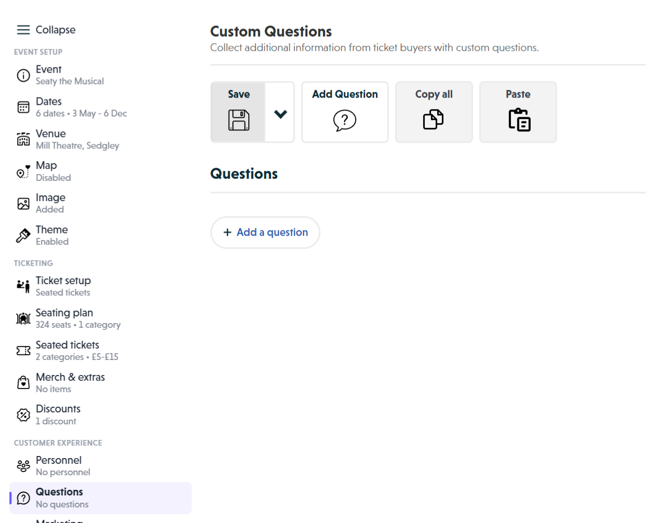Open the Event setup page for Seaty the Musical

click(23, 75)
